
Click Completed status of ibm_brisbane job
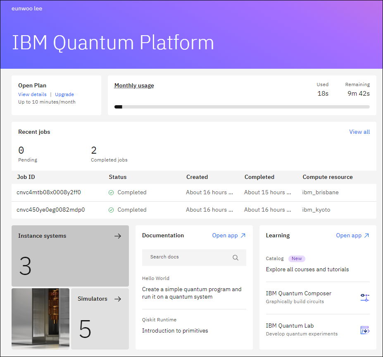[x=132, y=193]
